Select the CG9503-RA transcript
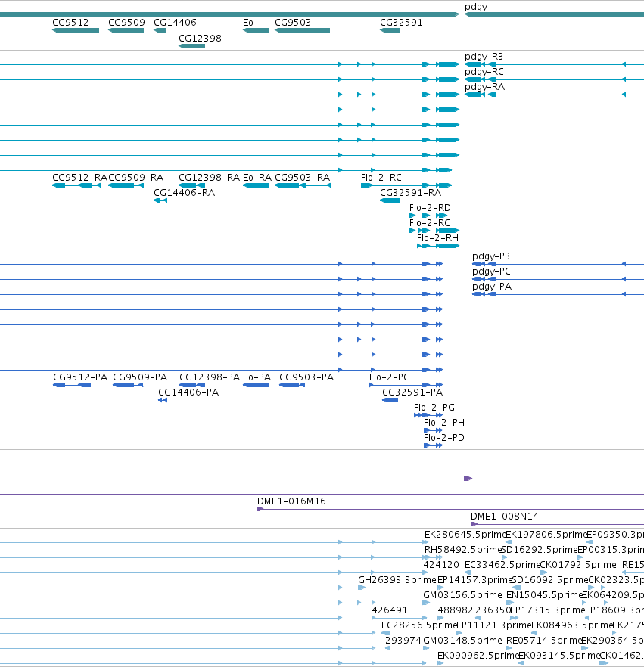644x667 pixels. 303,185
